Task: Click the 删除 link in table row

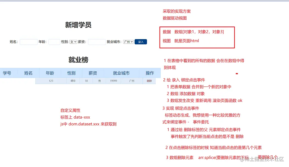Action: [x=149, y=81]
